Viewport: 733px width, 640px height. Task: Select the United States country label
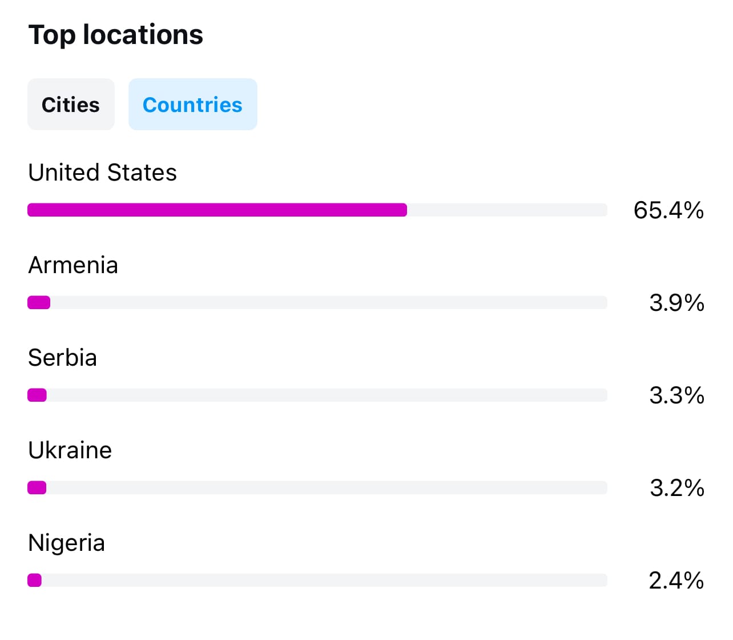point(103,173)
